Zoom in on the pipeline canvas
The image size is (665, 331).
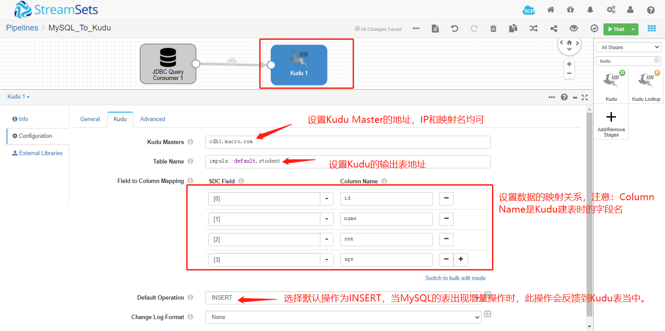[x=569, y=64]
